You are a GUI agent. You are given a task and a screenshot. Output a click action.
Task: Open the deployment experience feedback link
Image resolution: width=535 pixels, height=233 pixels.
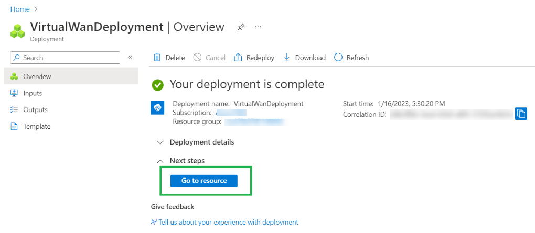tap(228, 222)
